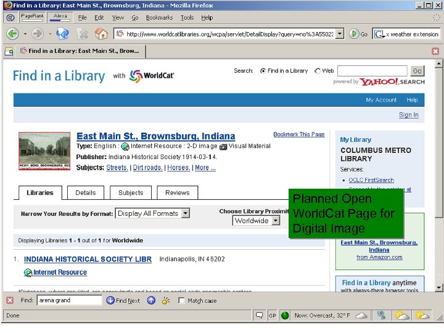Close the Find bar with its red X
The image size is (444, 333).
10,300
